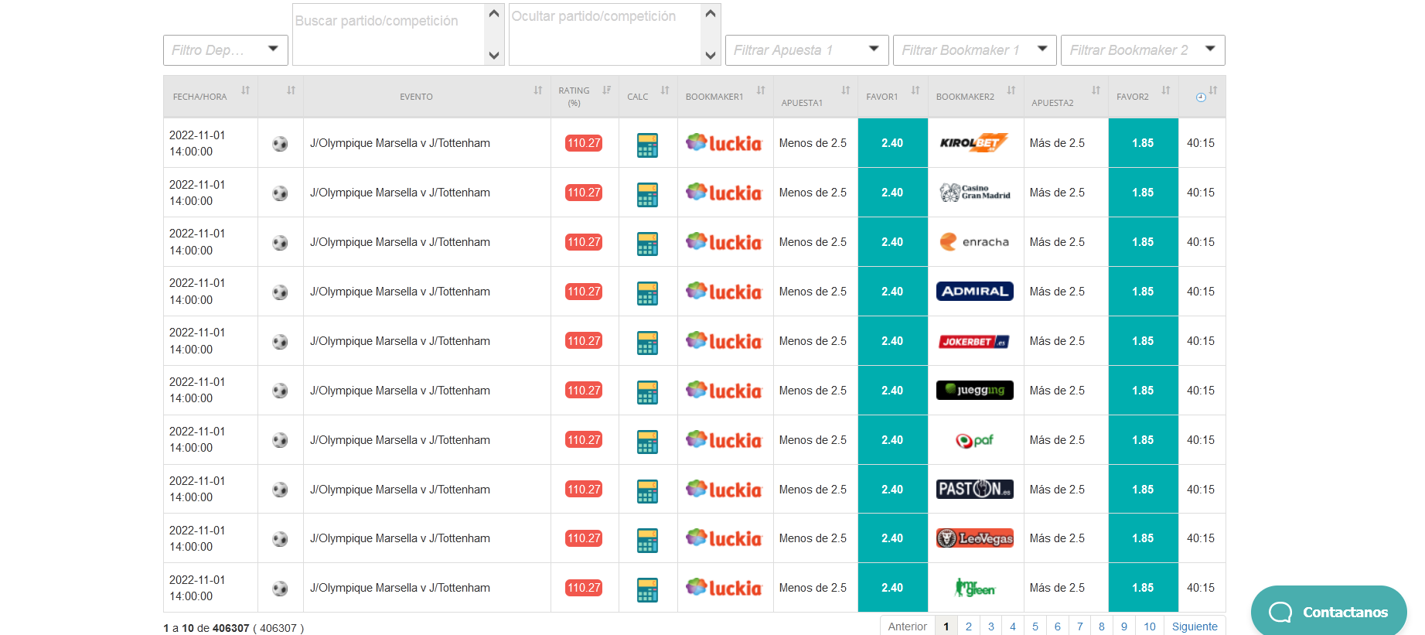Open the Contactanos chat button
The width and height of the screenshot is (1425, 635).
tap(1328, 611)
